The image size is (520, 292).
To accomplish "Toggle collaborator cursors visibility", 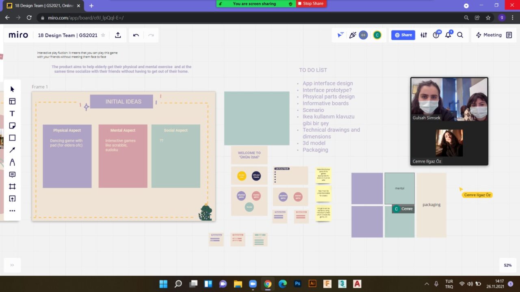I will coord(340,35).
